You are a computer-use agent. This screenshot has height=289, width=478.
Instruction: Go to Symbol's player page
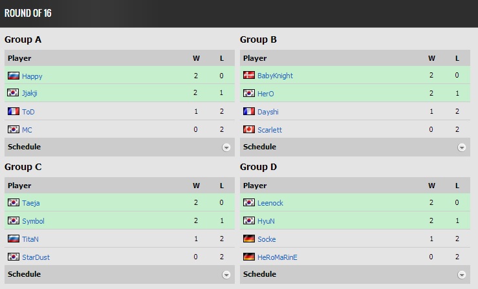point(32,220)
